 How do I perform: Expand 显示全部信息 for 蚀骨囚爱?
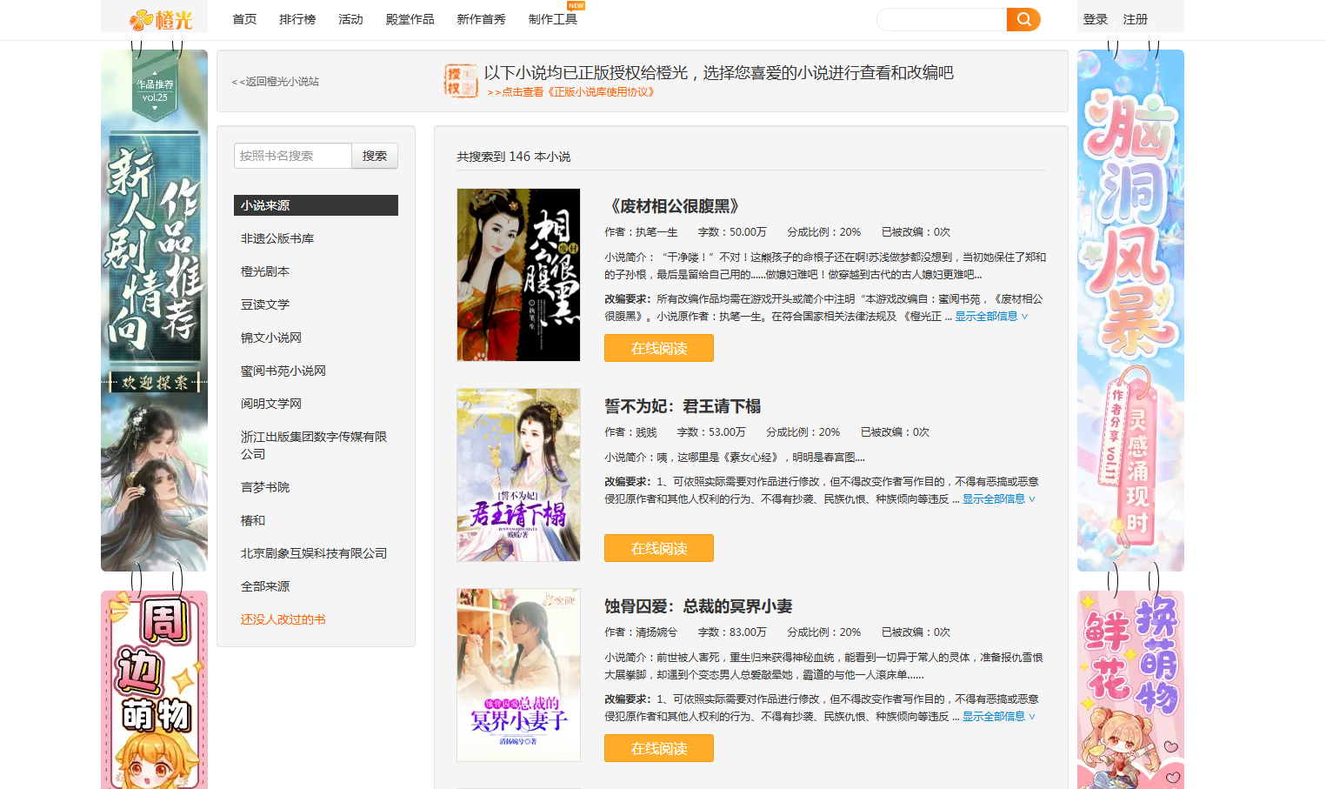[997, 717]
